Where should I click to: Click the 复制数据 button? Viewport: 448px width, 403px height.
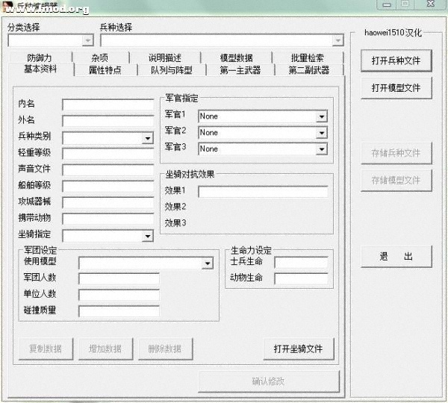[x=46, y=349]
